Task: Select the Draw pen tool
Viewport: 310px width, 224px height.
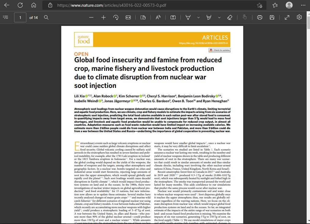Action: (x=188, y=17)
